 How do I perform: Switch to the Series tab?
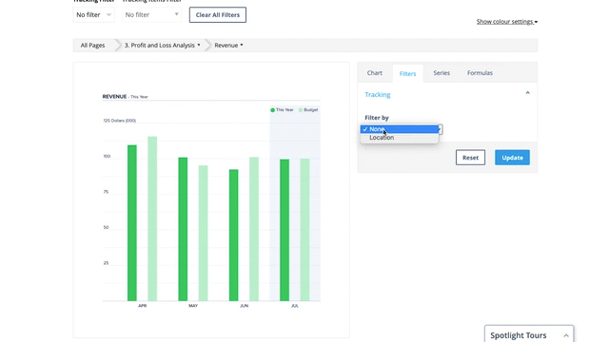tap(442, 73)
